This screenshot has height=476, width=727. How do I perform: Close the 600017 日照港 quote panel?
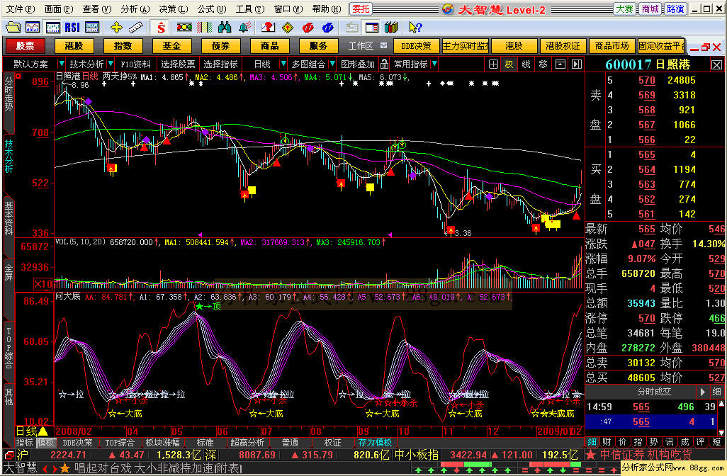pos(716,65)
